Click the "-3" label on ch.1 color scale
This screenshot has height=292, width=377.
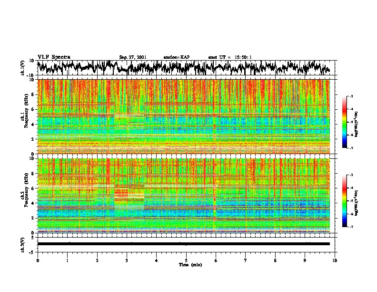pyautogui.click(x=351, y=96)
